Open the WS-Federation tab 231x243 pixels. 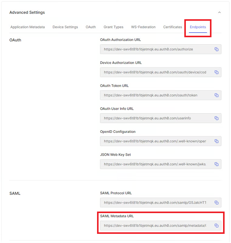coord(143,27)
